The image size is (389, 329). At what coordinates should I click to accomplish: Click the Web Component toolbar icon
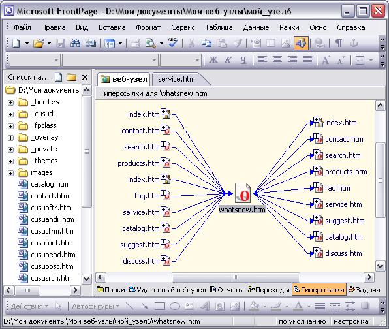click(256, 44)
